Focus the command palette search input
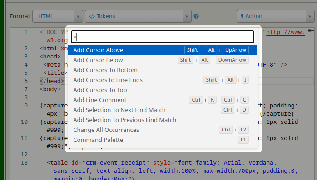Viewport: 317px width, 180px height. (163, 37)
